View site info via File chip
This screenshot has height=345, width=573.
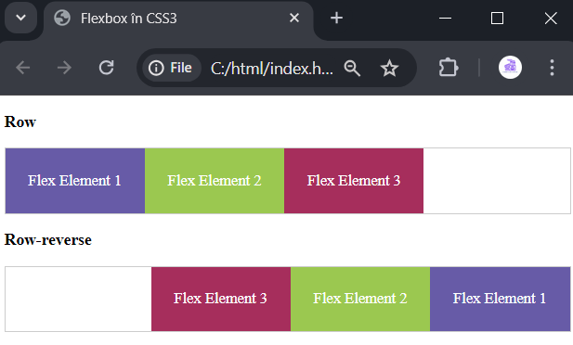[171, 68]
